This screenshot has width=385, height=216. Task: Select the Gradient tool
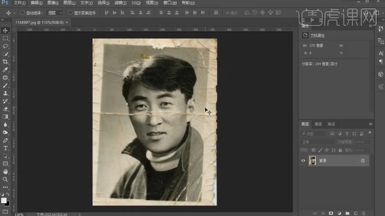click(5, 117)
